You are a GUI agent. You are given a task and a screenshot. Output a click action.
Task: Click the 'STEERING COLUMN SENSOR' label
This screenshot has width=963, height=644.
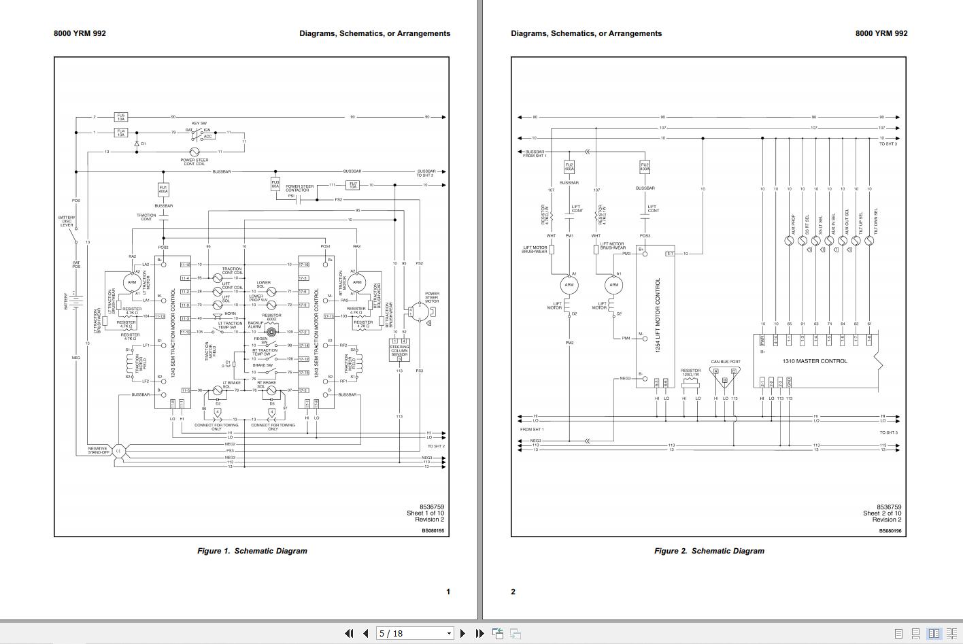click(x=399, y=351)
